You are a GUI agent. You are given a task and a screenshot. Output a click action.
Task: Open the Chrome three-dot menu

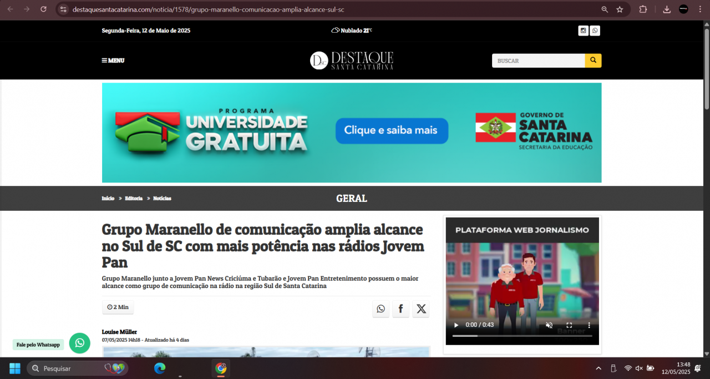pyautogui.click(x=700, y=9)
